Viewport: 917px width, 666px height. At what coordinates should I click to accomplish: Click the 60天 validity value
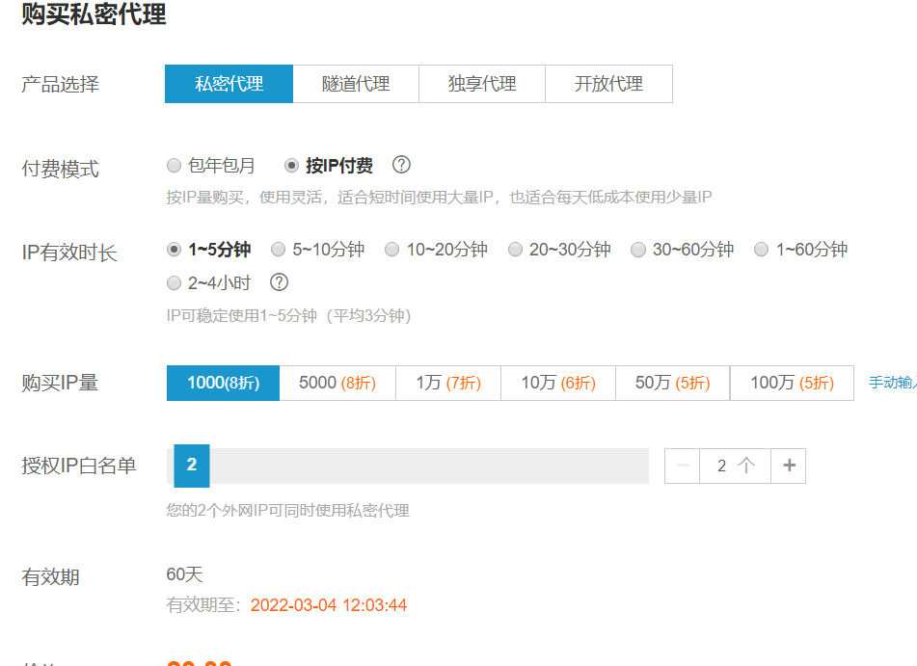pos(185,574)
